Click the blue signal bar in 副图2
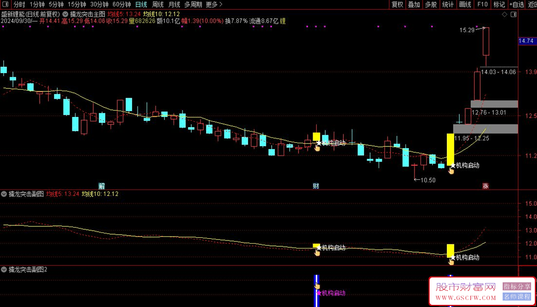 [x=316, y=290]
